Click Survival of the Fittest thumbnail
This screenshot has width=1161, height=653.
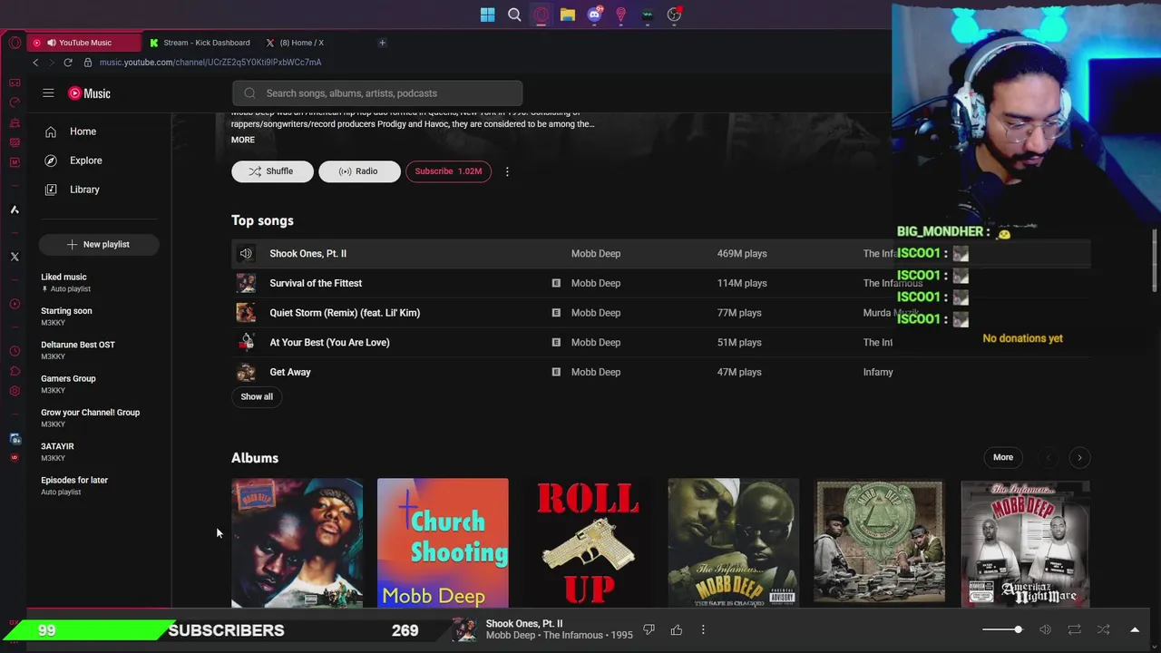point(246,283)
